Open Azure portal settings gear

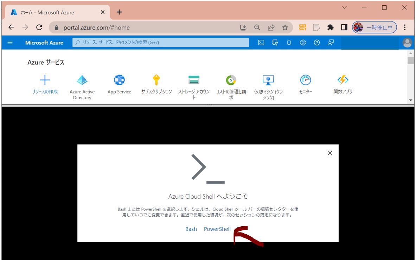click(303, 43)
